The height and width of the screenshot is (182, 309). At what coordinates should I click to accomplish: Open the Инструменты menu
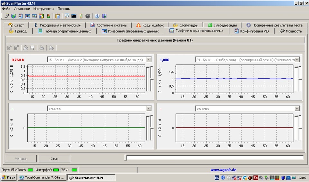pyautogui.click(x=44, y=9)
